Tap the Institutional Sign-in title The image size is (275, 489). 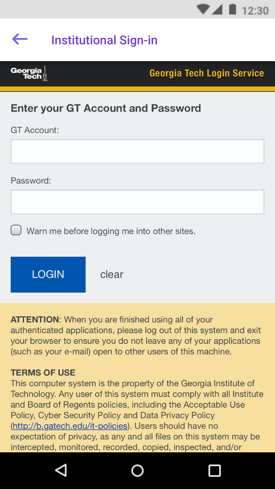[x=104, y=40]
